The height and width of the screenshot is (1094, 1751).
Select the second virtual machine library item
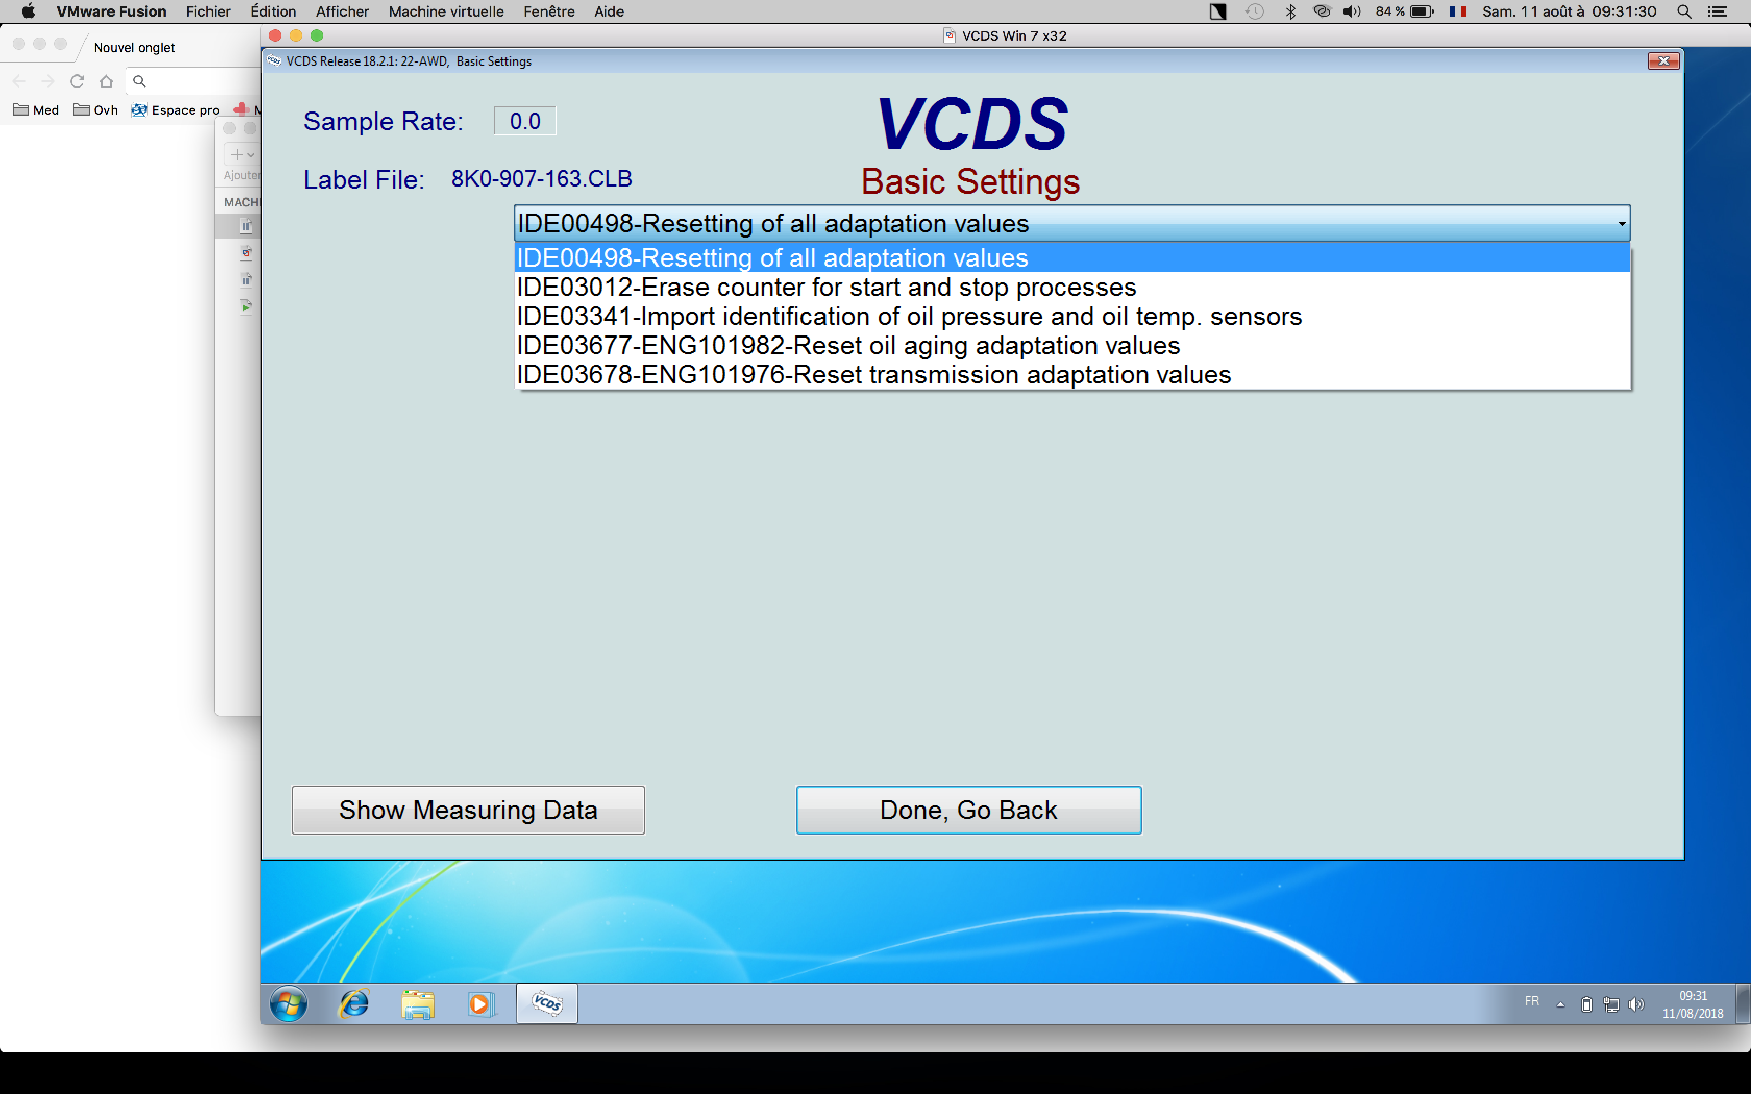[x=245, y=253]
